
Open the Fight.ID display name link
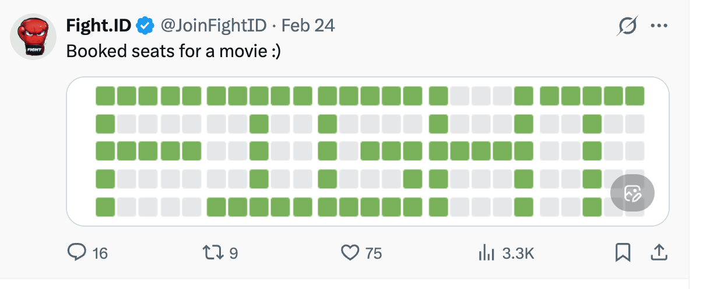pos(99,26)
